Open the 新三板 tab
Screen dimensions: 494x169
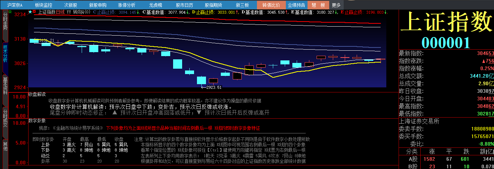tap(242, 5)
